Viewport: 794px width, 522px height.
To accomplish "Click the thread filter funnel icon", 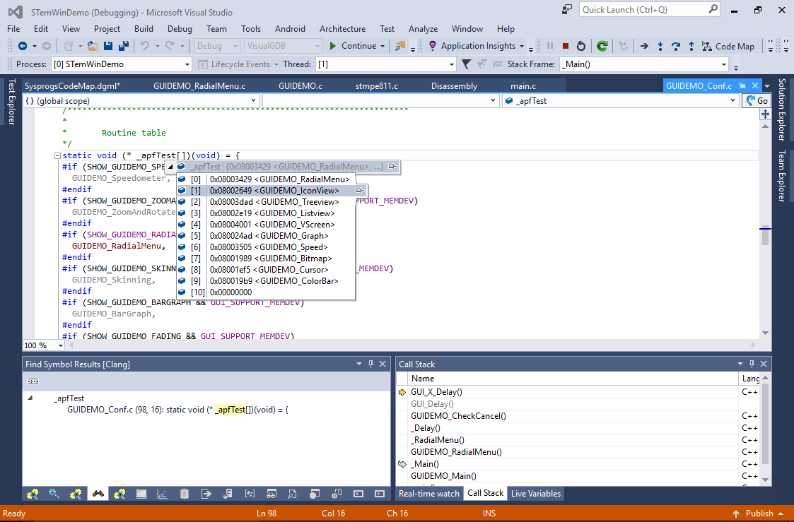I will 466,64.
